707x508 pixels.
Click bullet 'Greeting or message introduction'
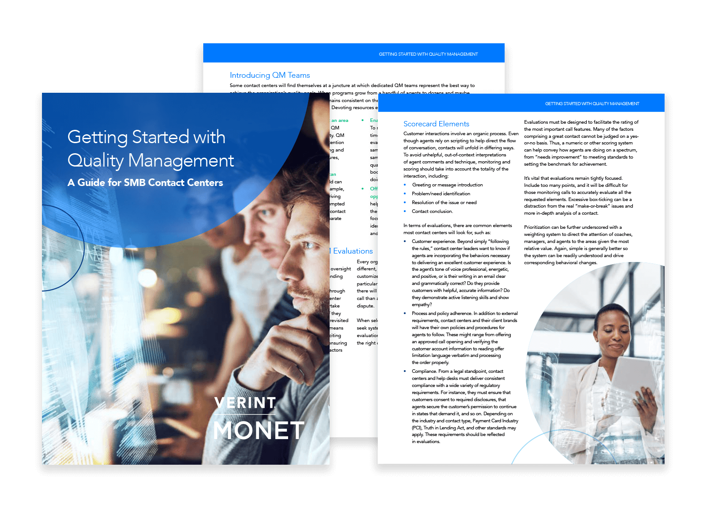click(x=447, y=185)
